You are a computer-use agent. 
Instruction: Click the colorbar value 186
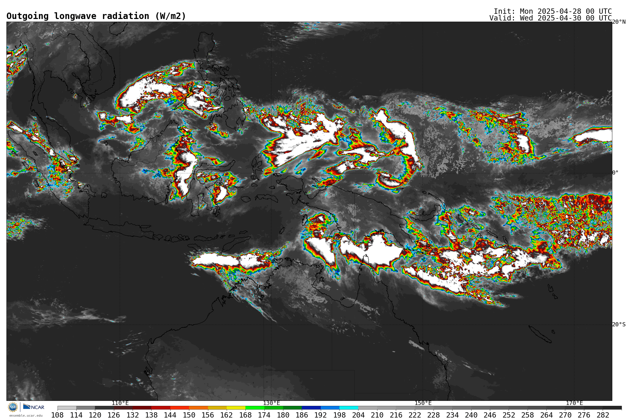pyautogui.click(x=302, y=415)
